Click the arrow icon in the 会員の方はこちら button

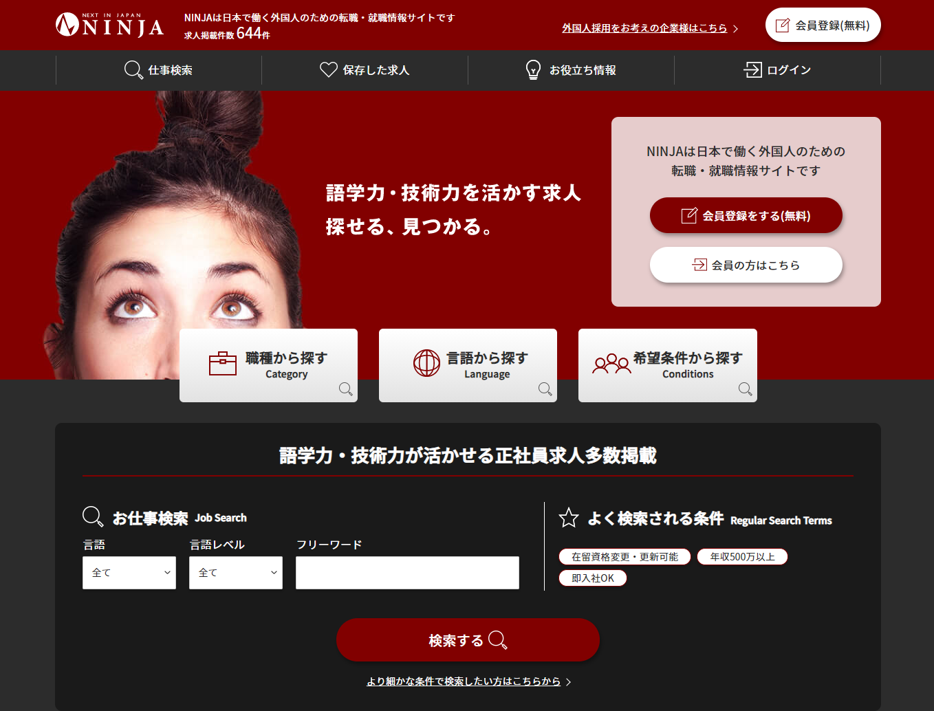point(699,265)
